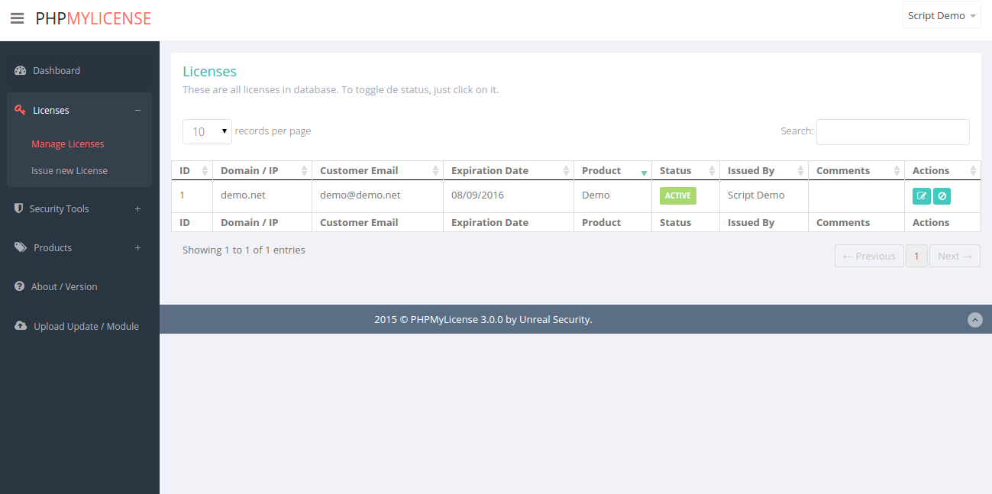Click the block license icon for demo.net

coord(942,196)
